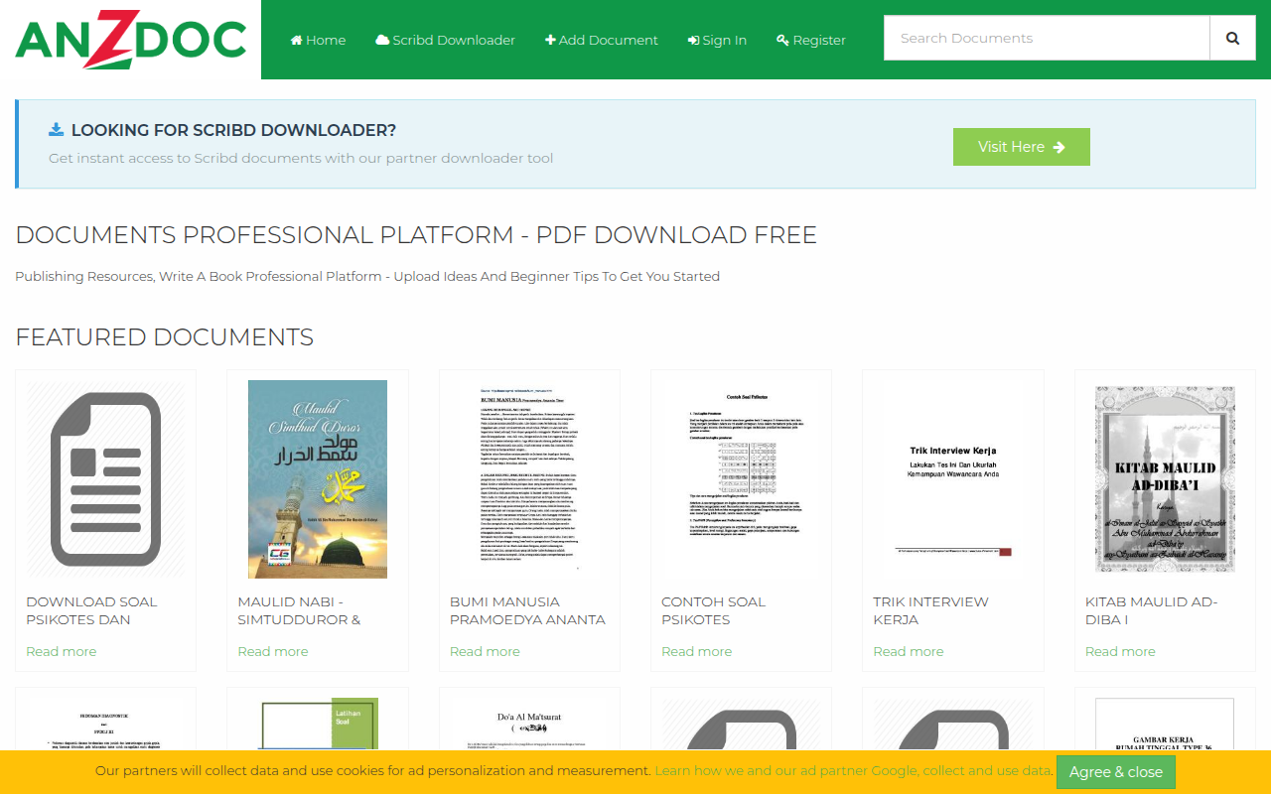Click the green Visit Here button
Screen dimensions: 1271x794
point(1021,147)
